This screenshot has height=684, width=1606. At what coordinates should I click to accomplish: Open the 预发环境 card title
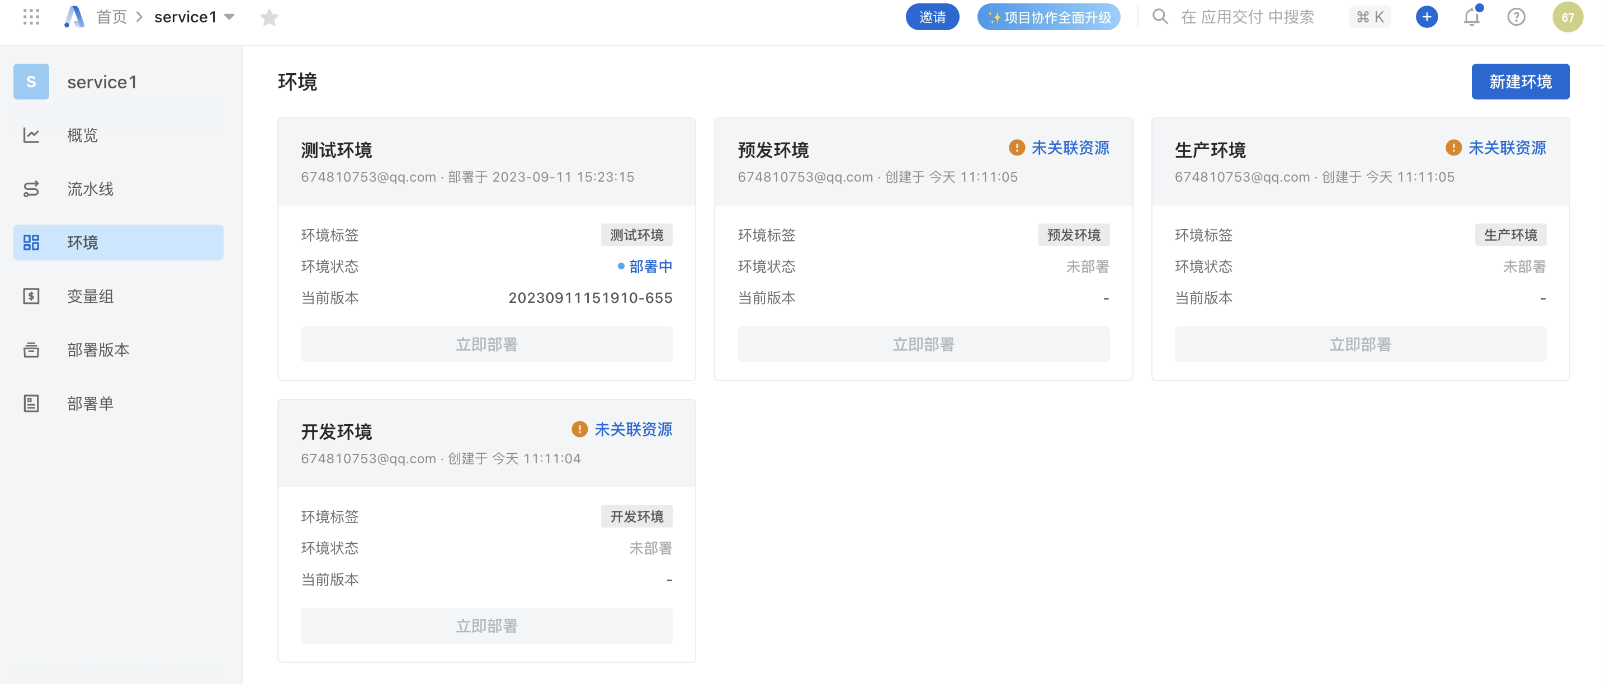point(773,150)
